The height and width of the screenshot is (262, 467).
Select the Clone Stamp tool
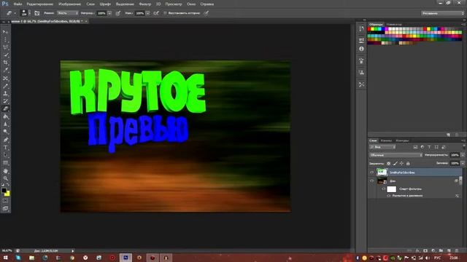pyautogui.click(x=5, y=94)
